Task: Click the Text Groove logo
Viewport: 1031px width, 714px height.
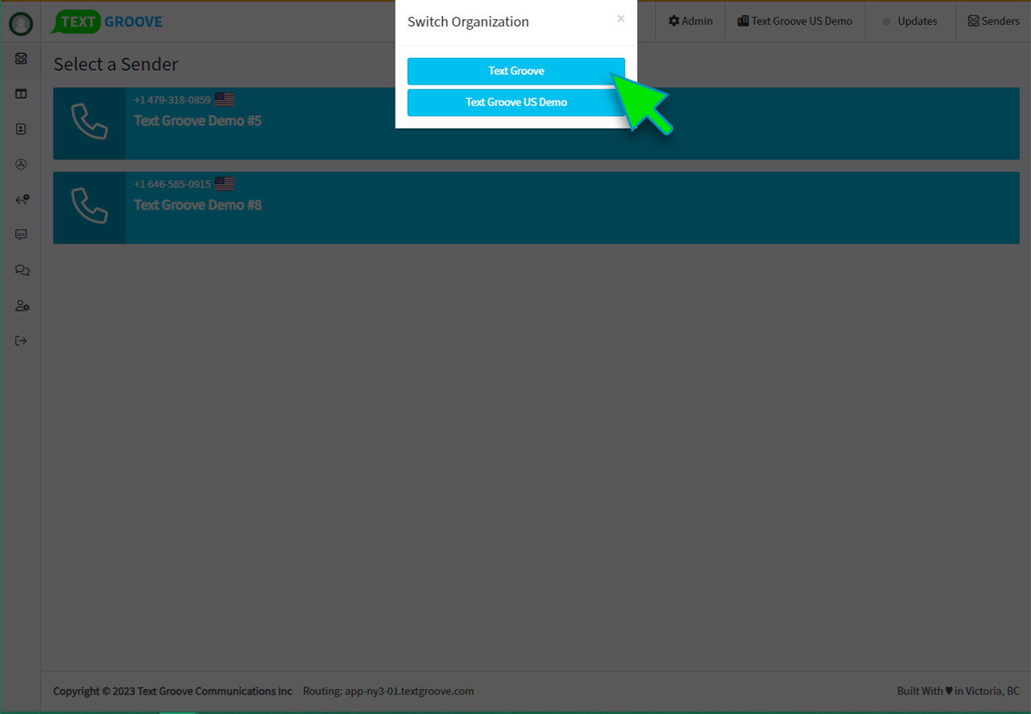Action: tap(107, 22)
